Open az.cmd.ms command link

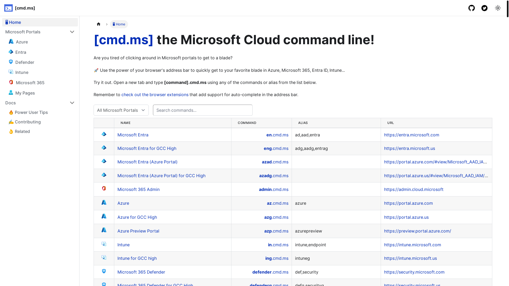pyautogui.click(x=278, y=203)
